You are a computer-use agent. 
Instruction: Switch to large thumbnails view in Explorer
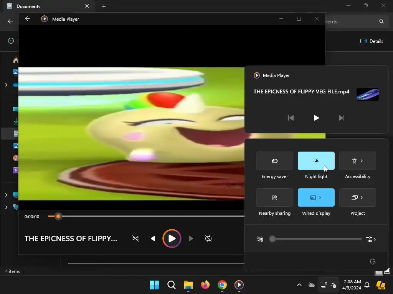[x=387, y=271]
